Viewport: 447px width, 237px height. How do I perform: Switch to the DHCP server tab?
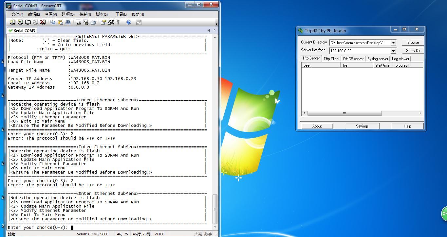coord(353,59)
